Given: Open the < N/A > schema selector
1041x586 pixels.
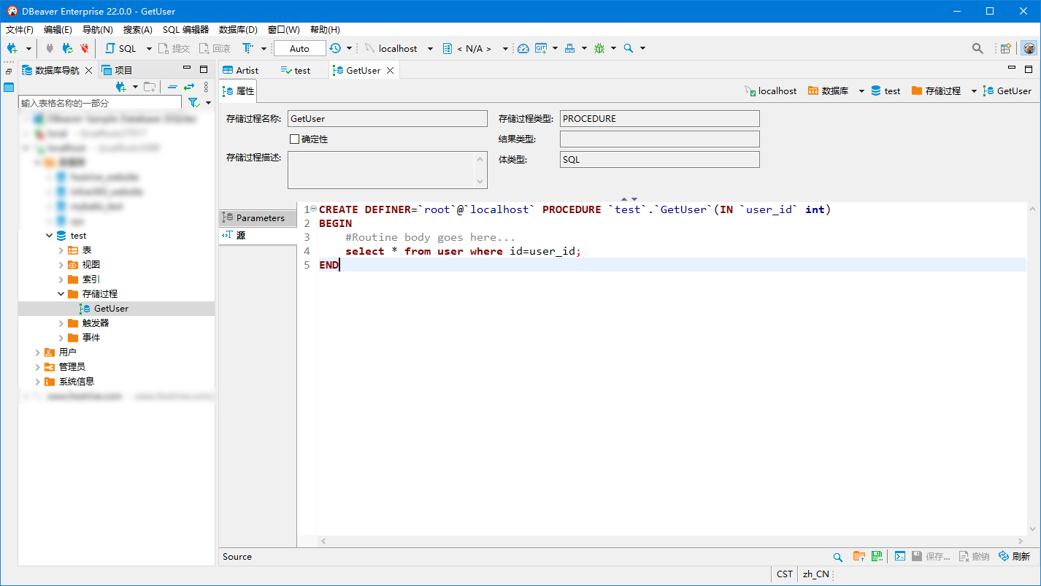Looking at the screenshot, I should click(x=476, y=48).
